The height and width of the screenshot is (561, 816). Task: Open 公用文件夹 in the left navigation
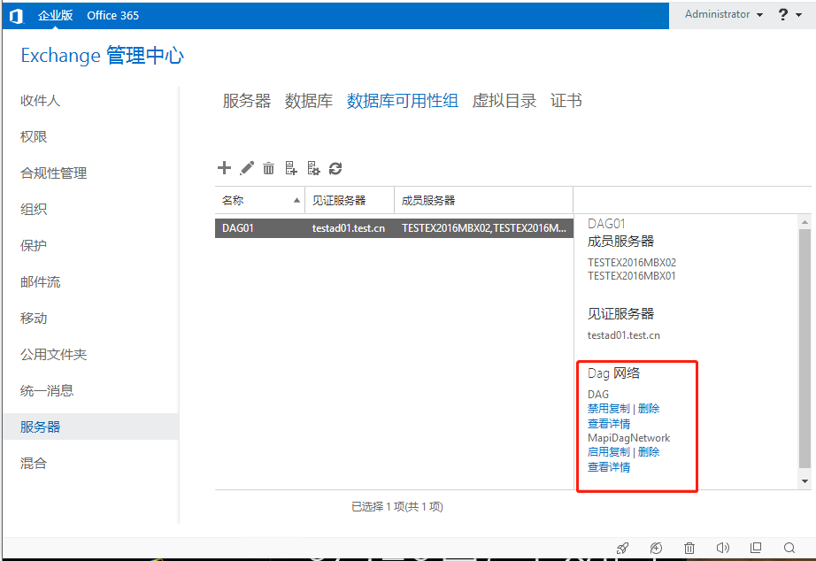(x=54, y=355)
